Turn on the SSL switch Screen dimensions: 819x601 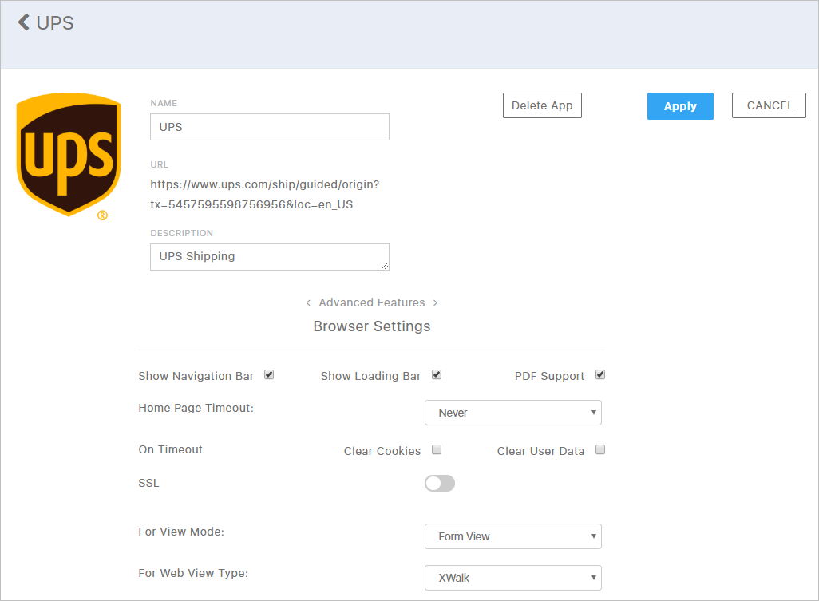coord(440,484)
